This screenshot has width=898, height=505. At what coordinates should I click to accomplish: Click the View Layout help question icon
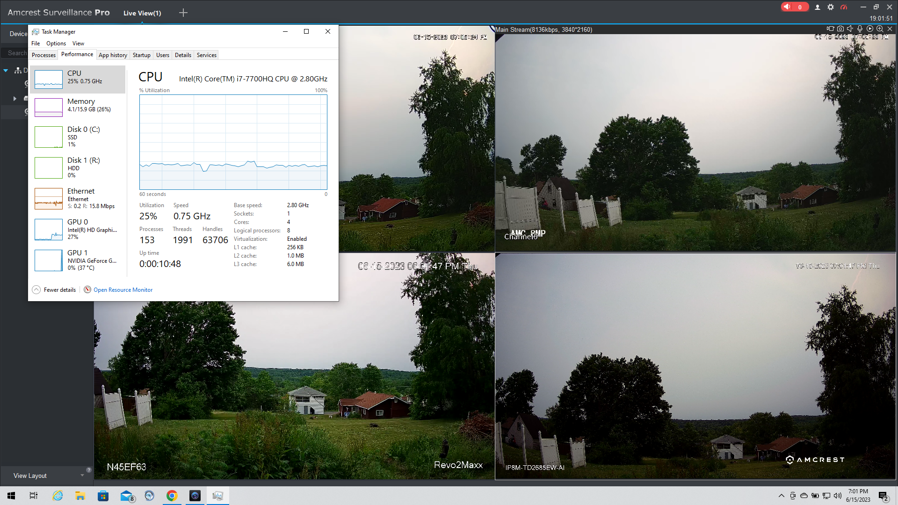(x=88, y=470)
